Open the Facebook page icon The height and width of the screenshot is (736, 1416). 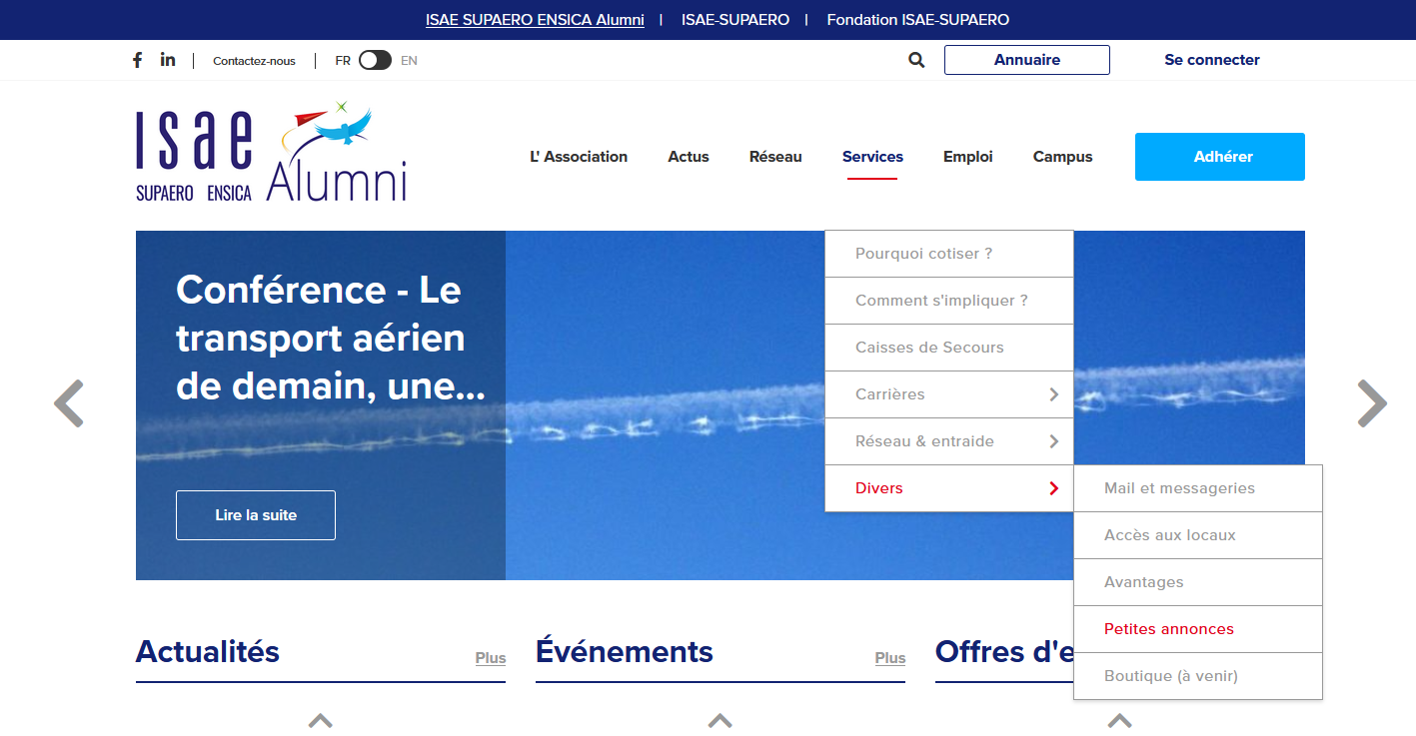(x=137, y=60)
